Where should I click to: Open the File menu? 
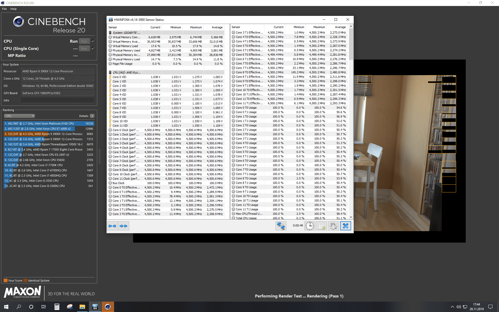4,9
